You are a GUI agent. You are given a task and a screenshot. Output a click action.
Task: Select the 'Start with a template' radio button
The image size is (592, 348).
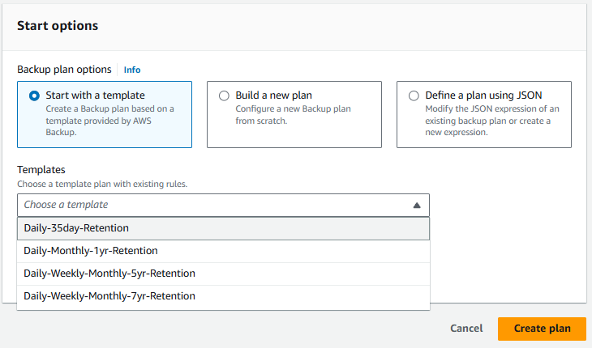pyautogui.click(x=34, y=95)
